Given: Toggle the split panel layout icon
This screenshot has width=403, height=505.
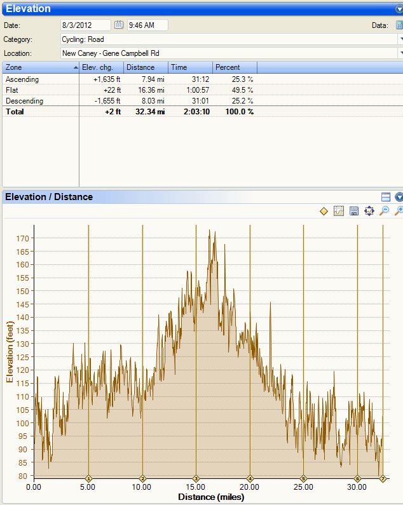Looking at the screenshot, I should pyautogui.click(x=385, y=197).
